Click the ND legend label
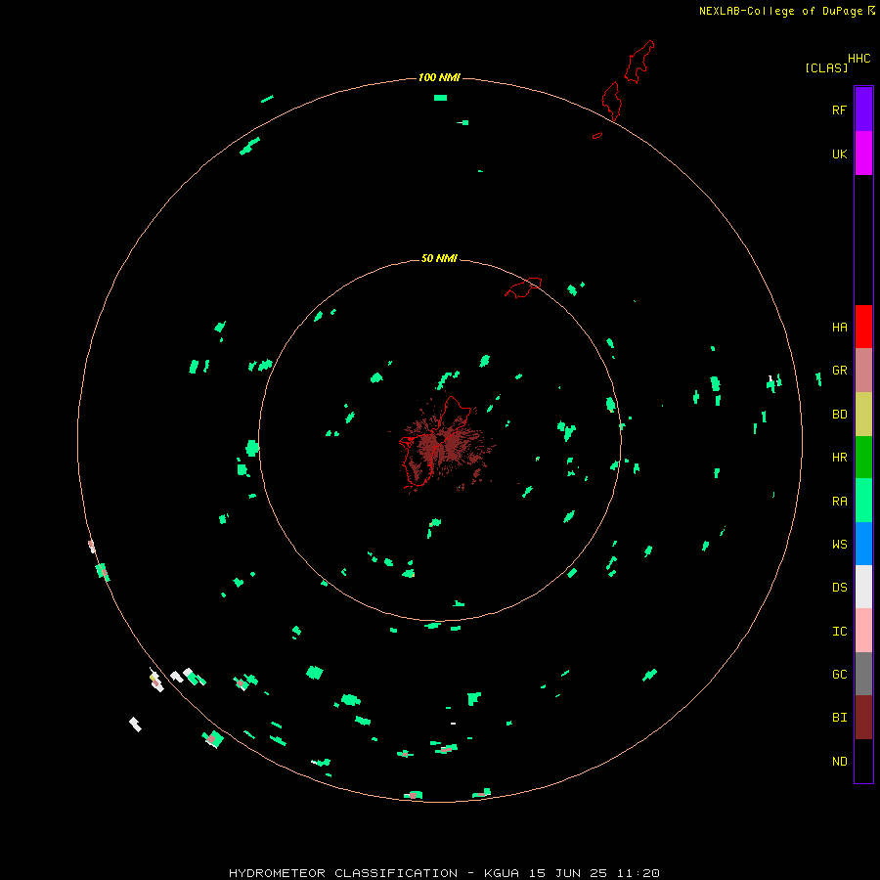880x880 pixels. tap(840, 762)
